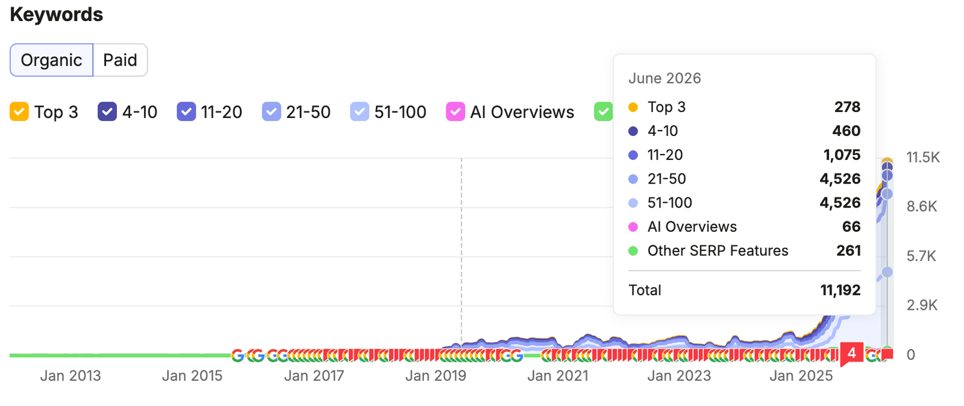Click the Jan 2015 axis label

[x=192, y=376]
